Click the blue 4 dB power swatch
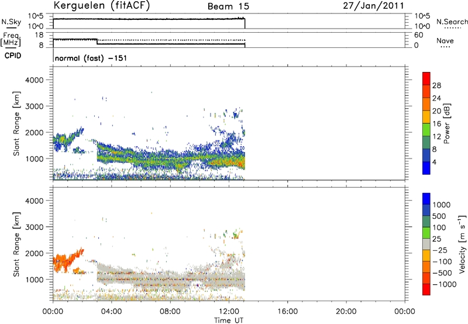468x324 pixels. point(426,168)
